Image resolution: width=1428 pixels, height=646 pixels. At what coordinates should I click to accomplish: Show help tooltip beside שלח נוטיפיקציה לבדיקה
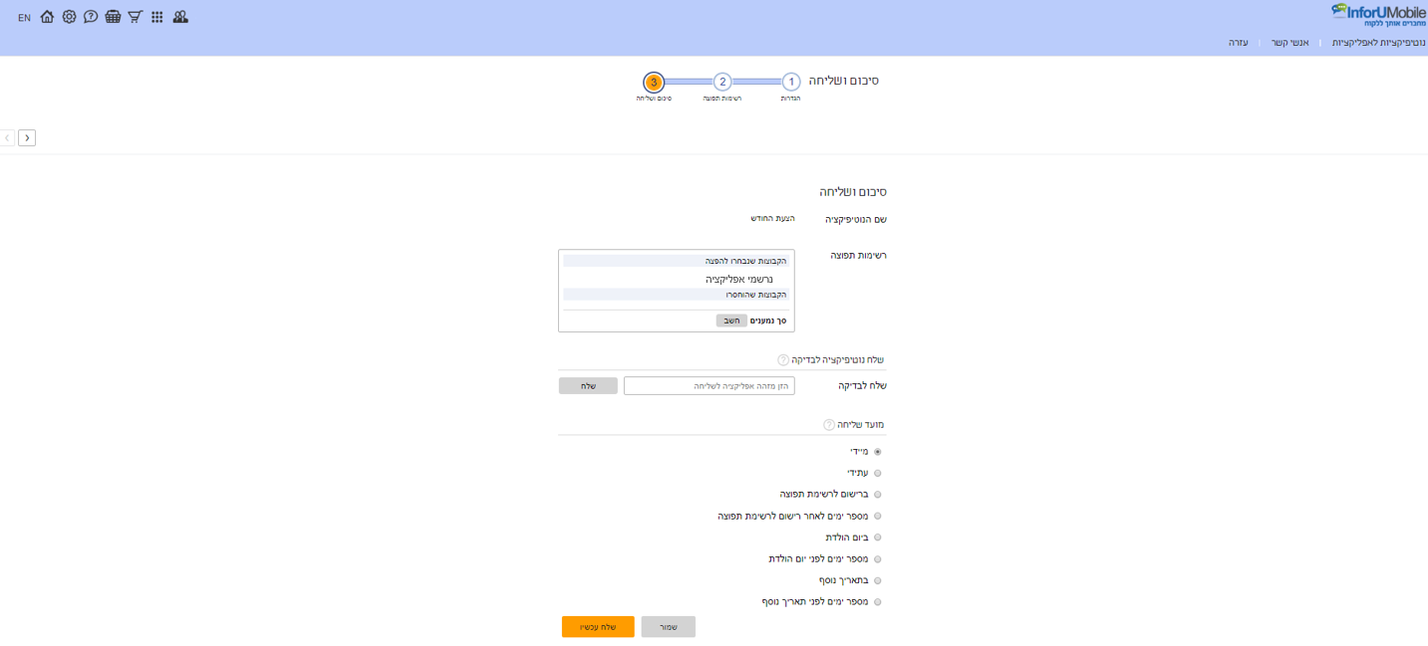tap(783, 360)
